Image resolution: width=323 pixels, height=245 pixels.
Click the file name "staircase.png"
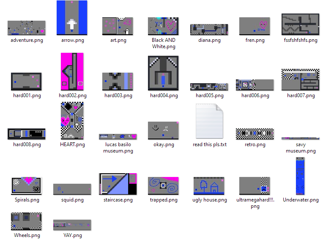118,200
